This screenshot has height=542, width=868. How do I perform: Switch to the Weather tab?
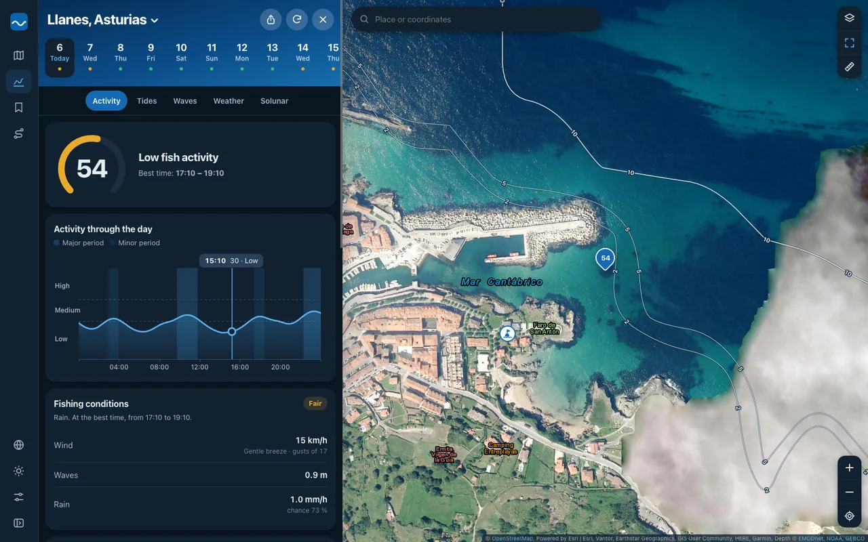click(x=229, y=101)
